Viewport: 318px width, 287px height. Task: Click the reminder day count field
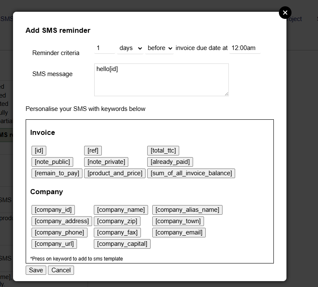(x=104, y=48)
